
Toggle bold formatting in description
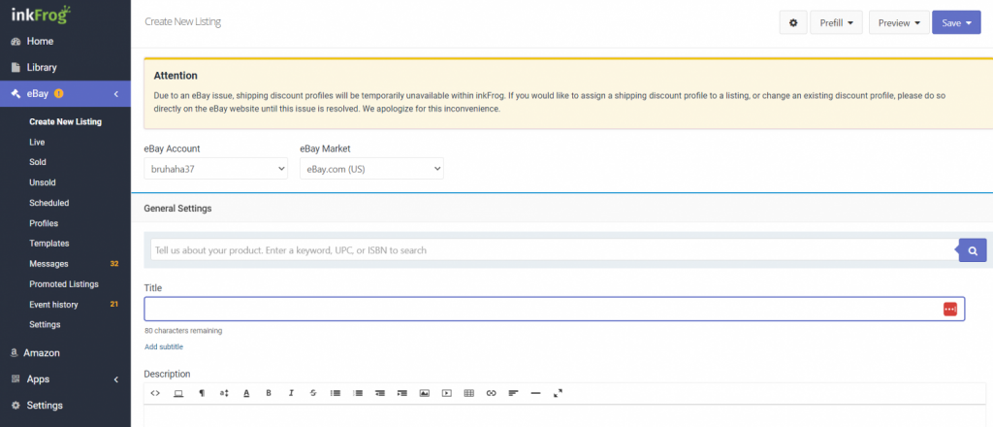[269, 393]
